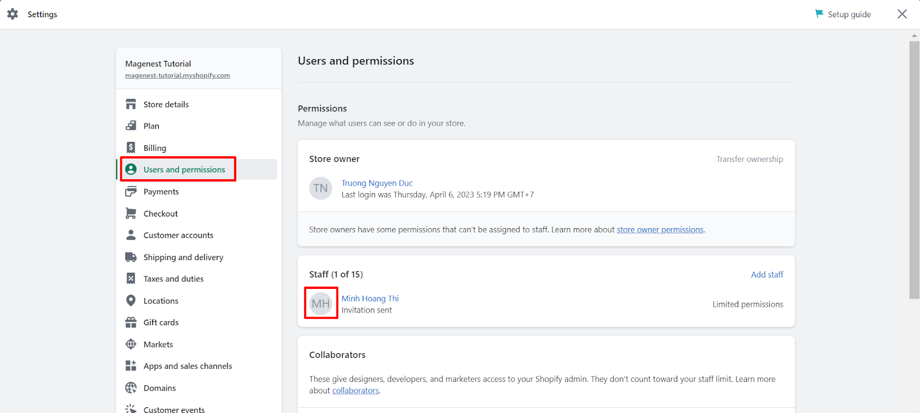Open the Plan settings page

(x=151, y=126)
